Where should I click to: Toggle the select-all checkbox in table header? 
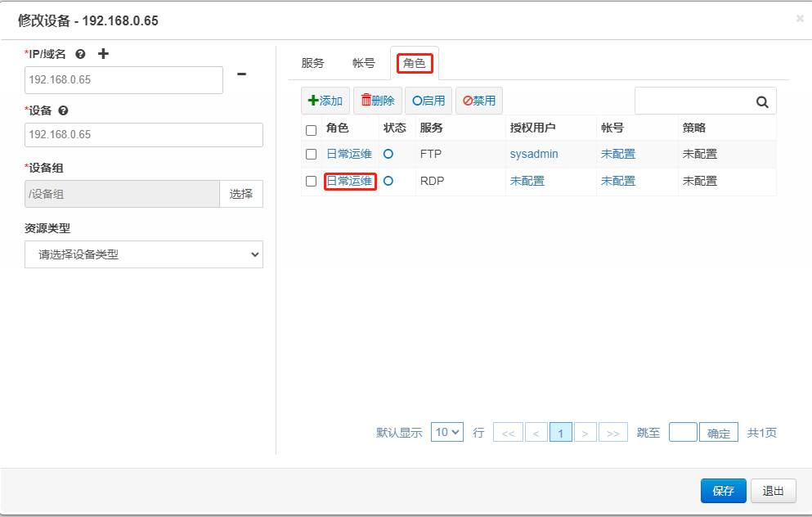pyautogui.click(x=311, y=130)
